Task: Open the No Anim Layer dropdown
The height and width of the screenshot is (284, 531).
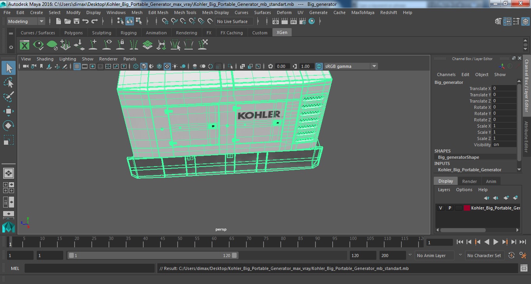Action: click(435, 256)
